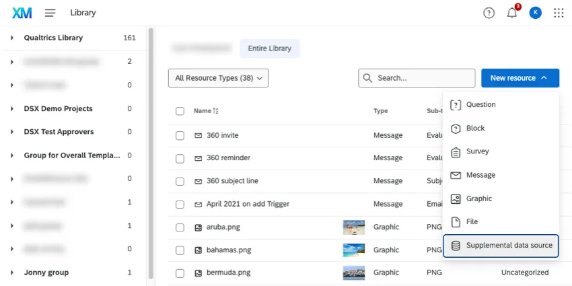Toggle the select-all header checkbox
Image resolution: width=572 pixels, height=286 pixels.
click(180, 111)
